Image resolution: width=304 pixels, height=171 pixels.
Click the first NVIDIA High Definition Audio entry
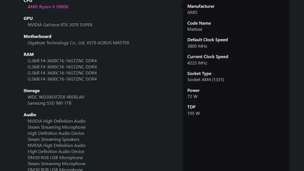pos(56,121)
